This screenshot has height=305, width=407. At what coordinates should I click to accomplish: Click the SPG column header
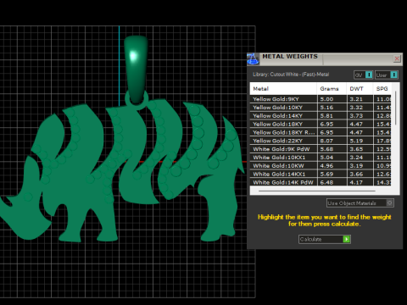pos(382,89)
